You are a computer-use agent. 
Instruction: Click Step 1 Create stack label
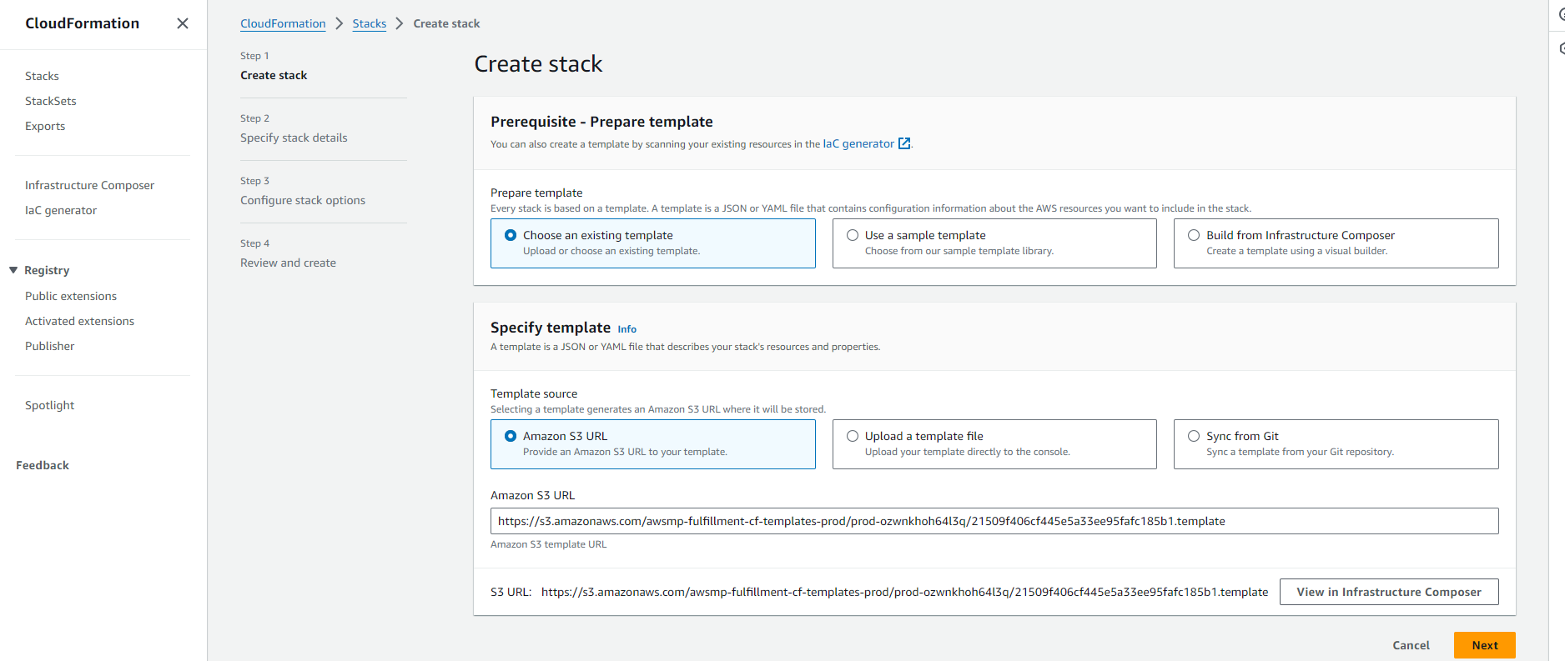[274, 75]
